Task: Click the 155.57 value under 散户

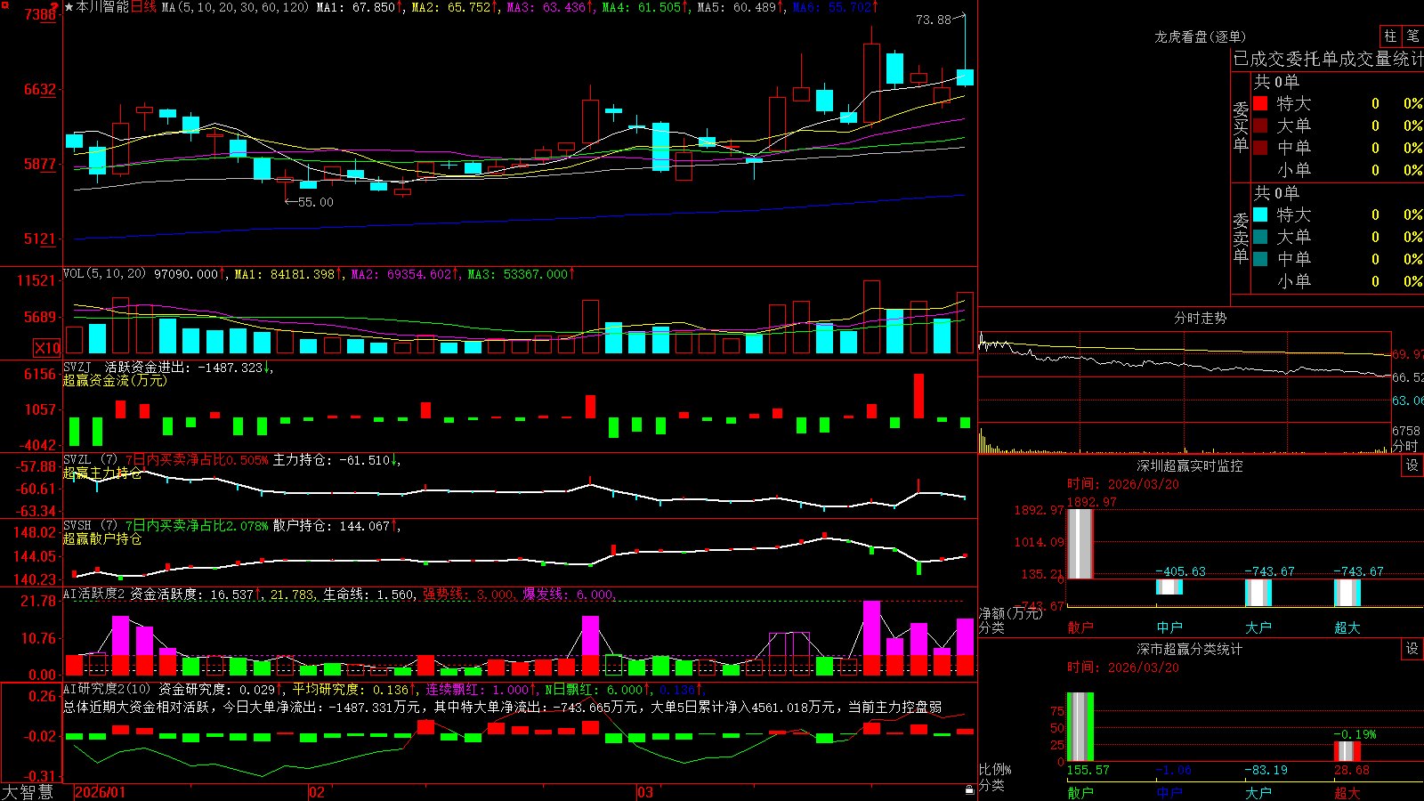Action: (x=1088, y=770)
